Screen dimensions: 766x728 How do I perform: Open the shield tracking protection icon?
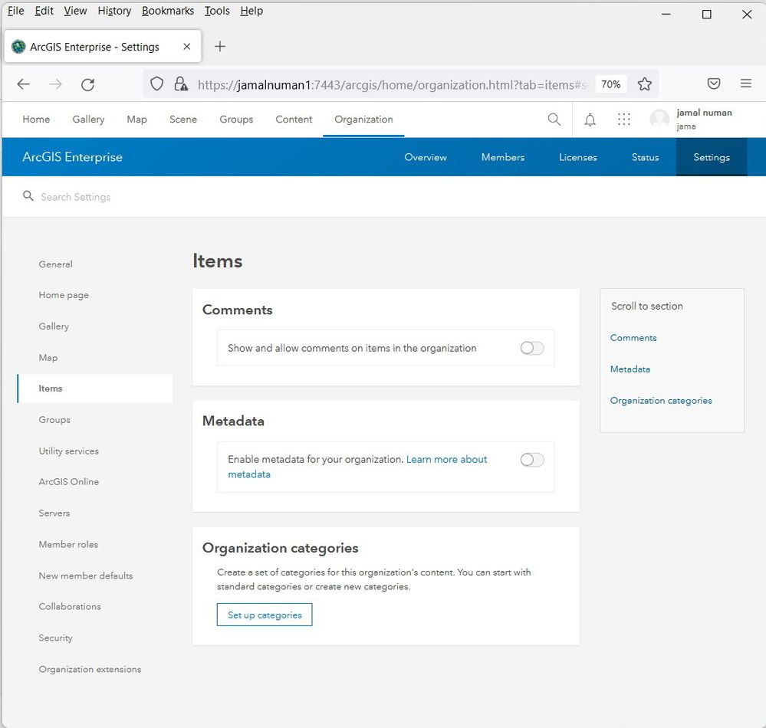point(156,84)
